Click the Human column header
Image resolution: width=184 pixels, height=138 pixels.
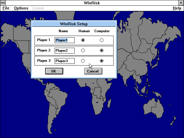[x=84, y=31]
